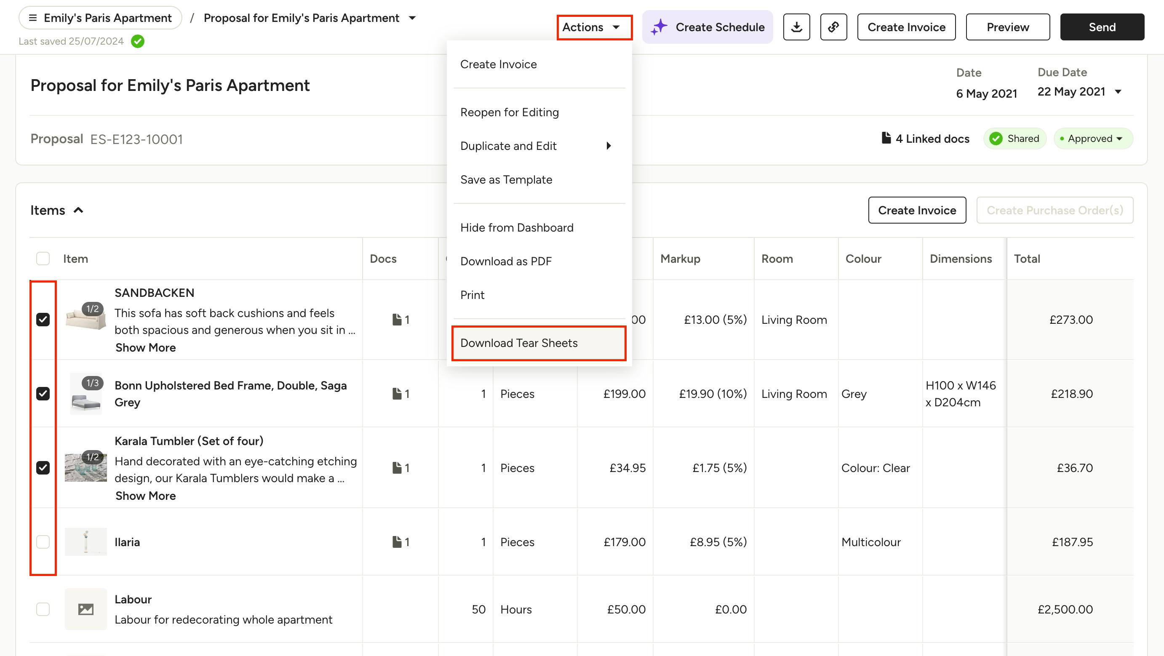
Task: Open the Ilaria lamp thumbnail
Action: pos(86,542)
